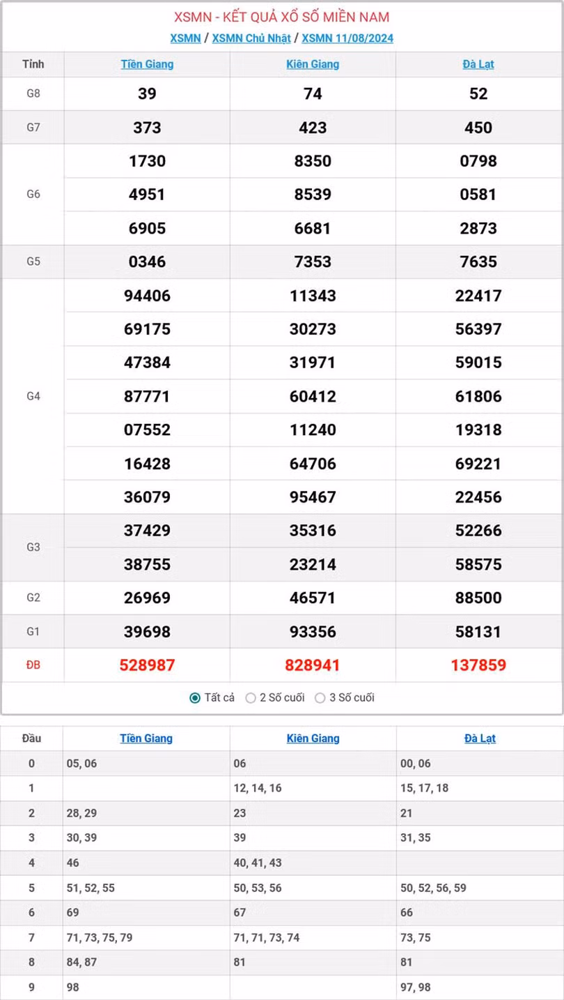Screen dimensions: 564x1000
Task: Click the G8 number 39
Action: [x=147, y=94]
